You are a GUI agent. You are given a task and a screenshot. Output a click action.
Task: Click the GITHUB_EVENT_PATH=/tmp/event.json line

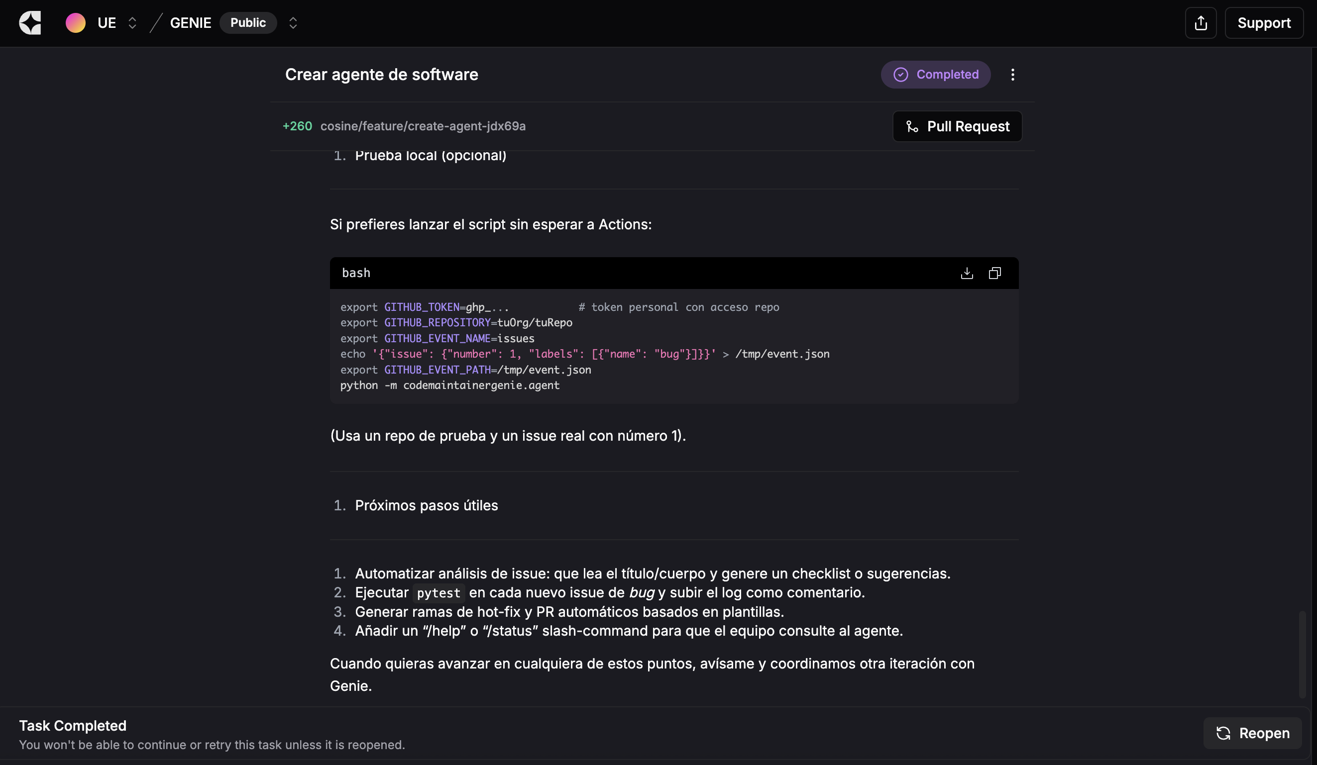[x=466, y=370]
